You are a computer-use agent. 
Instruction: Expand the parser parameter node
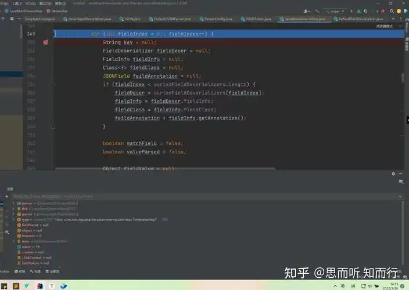[13, 214]
